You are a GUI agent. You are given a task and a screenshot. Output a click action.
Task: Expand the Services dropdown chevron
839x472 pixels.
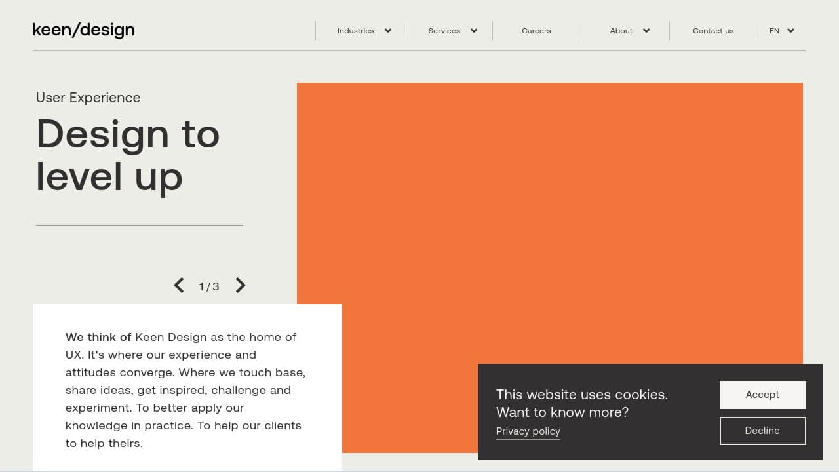[474, 31]
